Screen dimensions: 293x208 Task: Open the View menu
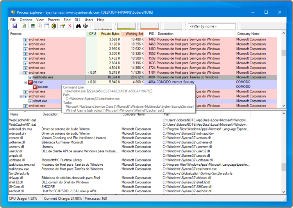click(40, 20)
